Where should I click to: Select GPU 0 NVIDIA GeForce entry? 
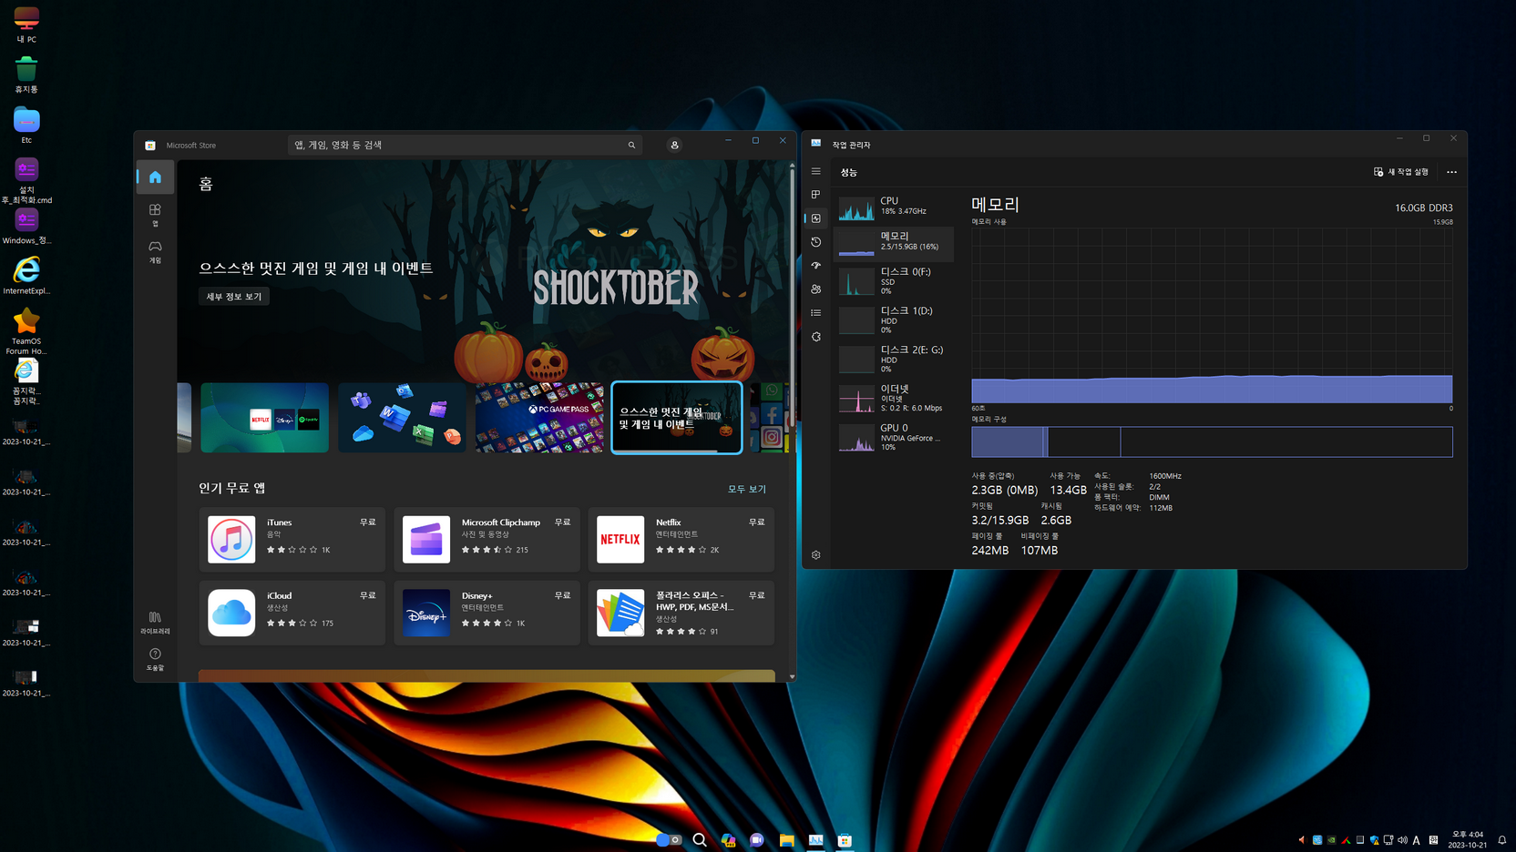coord(894,437)
